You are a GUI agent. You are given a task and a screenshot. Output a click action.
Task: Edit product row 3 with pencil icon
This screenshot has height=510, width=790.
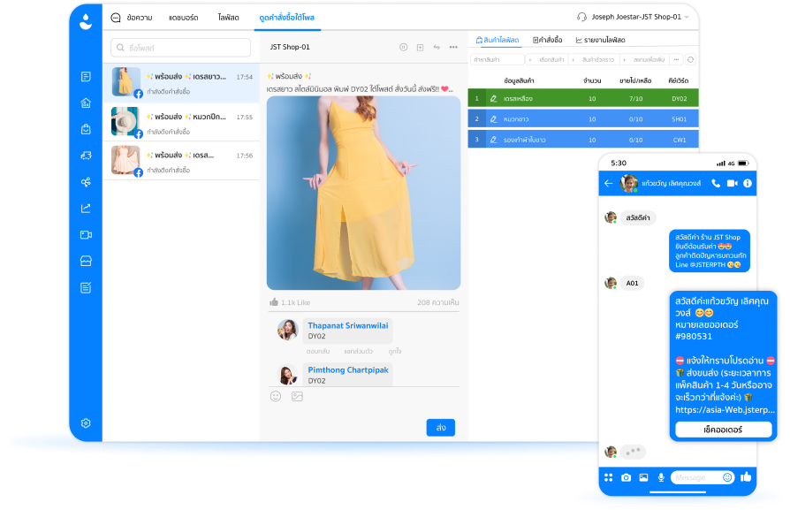click(493, 140)
